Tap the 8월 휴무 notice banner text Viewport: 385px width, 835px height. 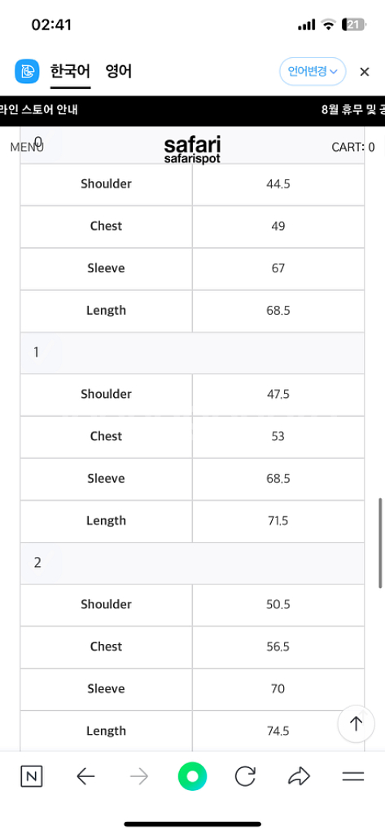pyautogui.click(x=353, y=110)
